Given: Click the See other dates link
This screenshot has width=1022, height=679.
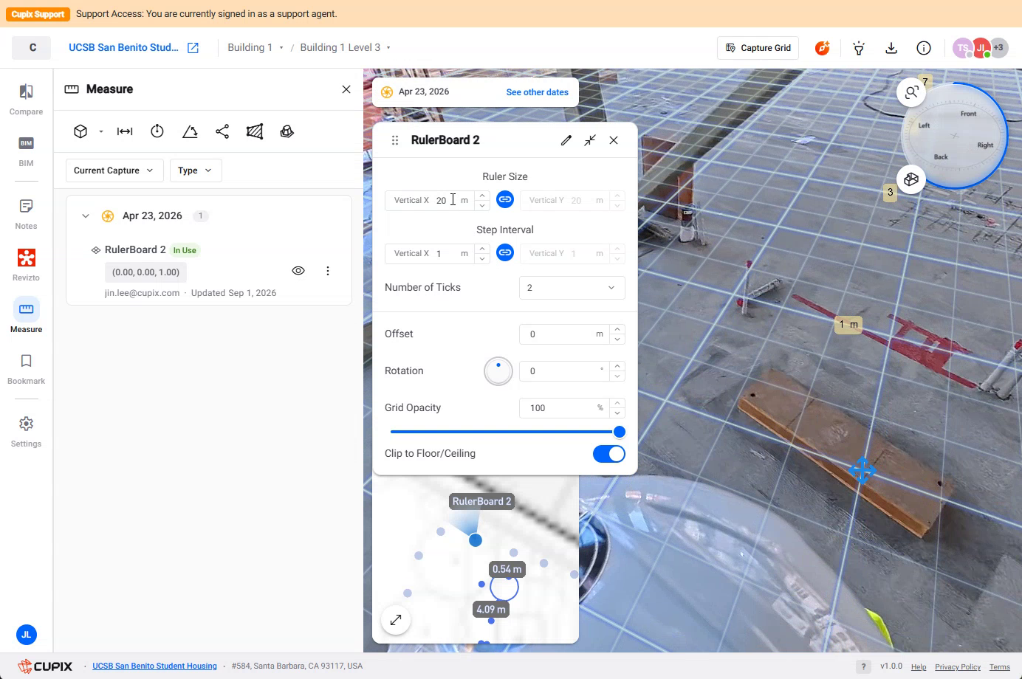Looking at the screenshot, I should pyautogui.click(x=538, y=92).
